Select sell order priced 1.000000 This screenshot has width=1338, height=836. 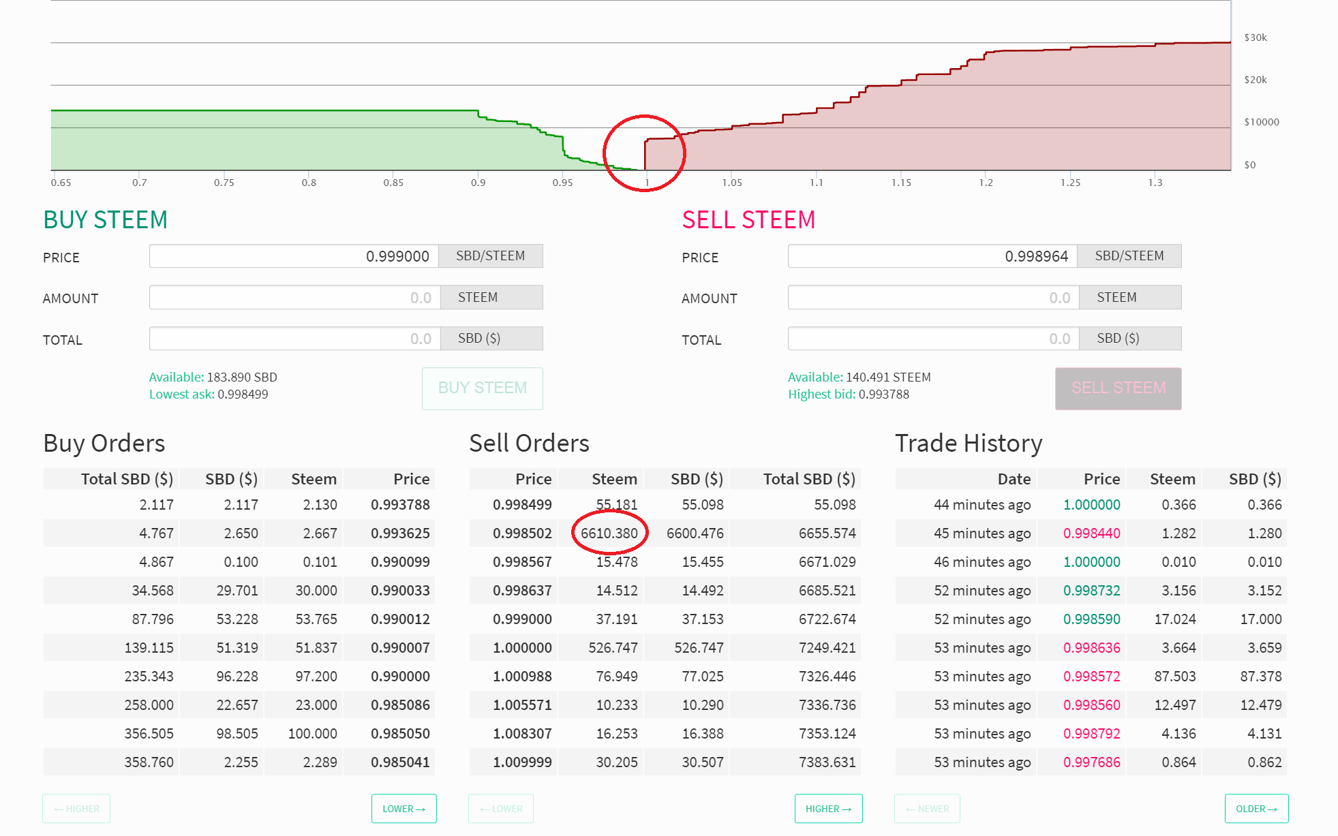coord(665,648)
